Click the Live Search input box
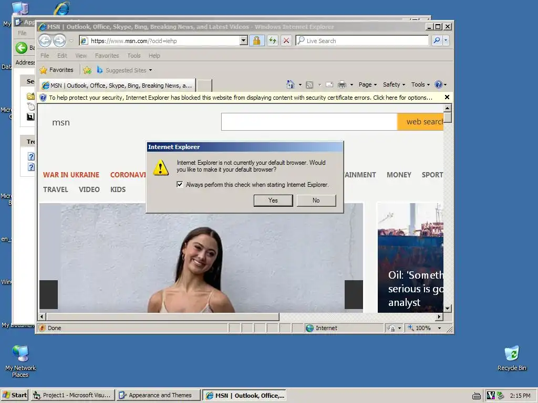Image resolution: width=538 pixels, height=403 pixels. pyautogui.click(x=362, y=41)
